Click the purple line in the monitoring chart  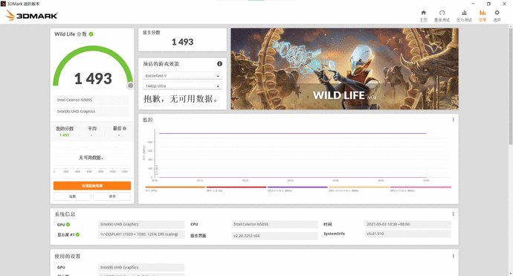coord(292,133)
